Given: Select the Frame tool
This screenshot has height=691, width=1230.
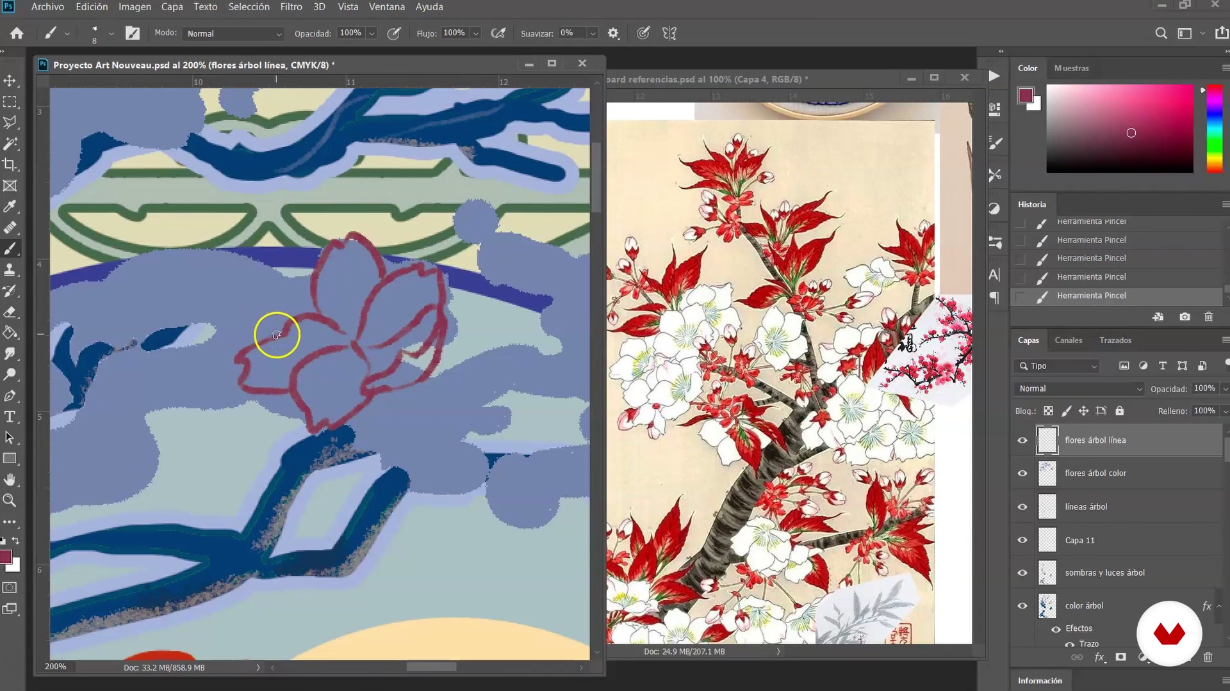Looking at the screenshot, I should pos(10,186).
